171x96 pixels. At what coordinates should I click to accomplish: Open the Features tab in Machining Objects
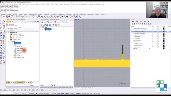click(x=57, y=22)
